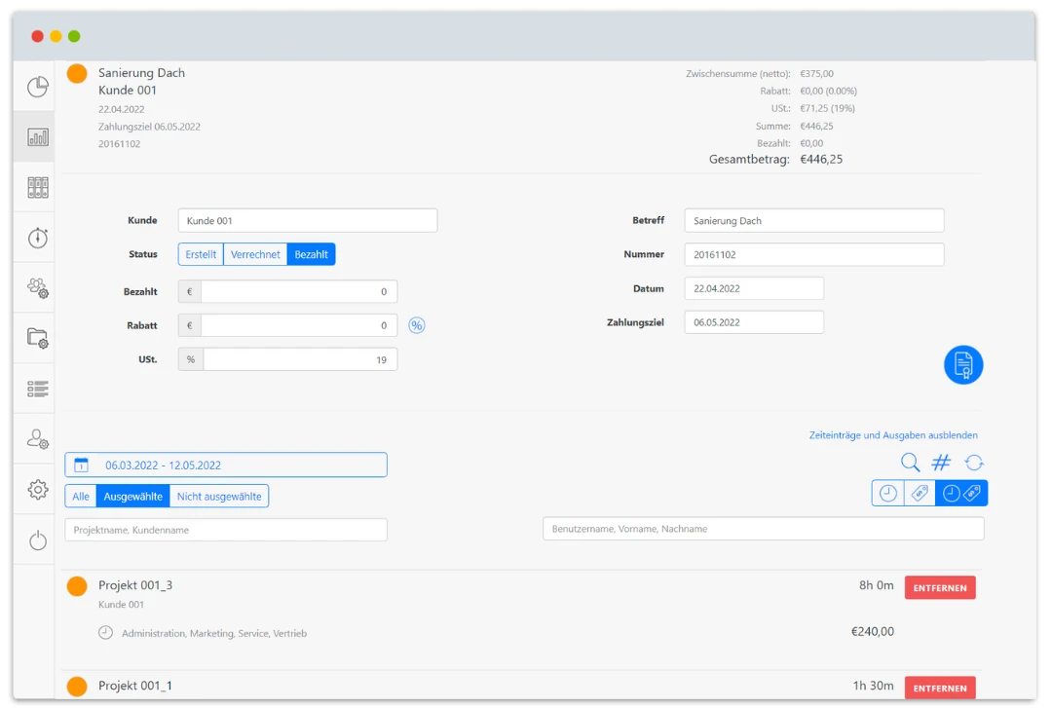Set status to Verrechnet

click(x=255, y=254)
